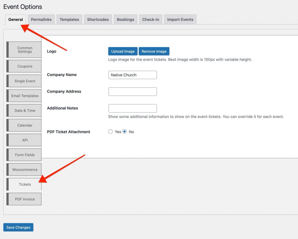The image size is (298, 239).
Task: Click the Event Options page heading
Action: pos(23,7)
